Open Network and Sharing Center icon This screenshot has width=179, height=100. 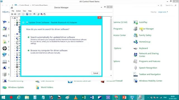pyautogui.click(x=135, y=55)
